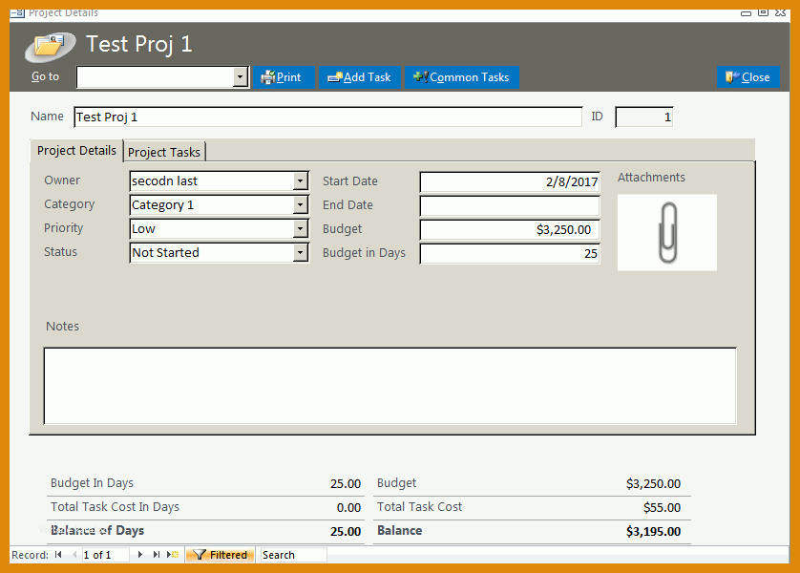The width and height of the screenshot is (800, 573).
Task: Click the Attachments label
Action: (x=651, y=178)
